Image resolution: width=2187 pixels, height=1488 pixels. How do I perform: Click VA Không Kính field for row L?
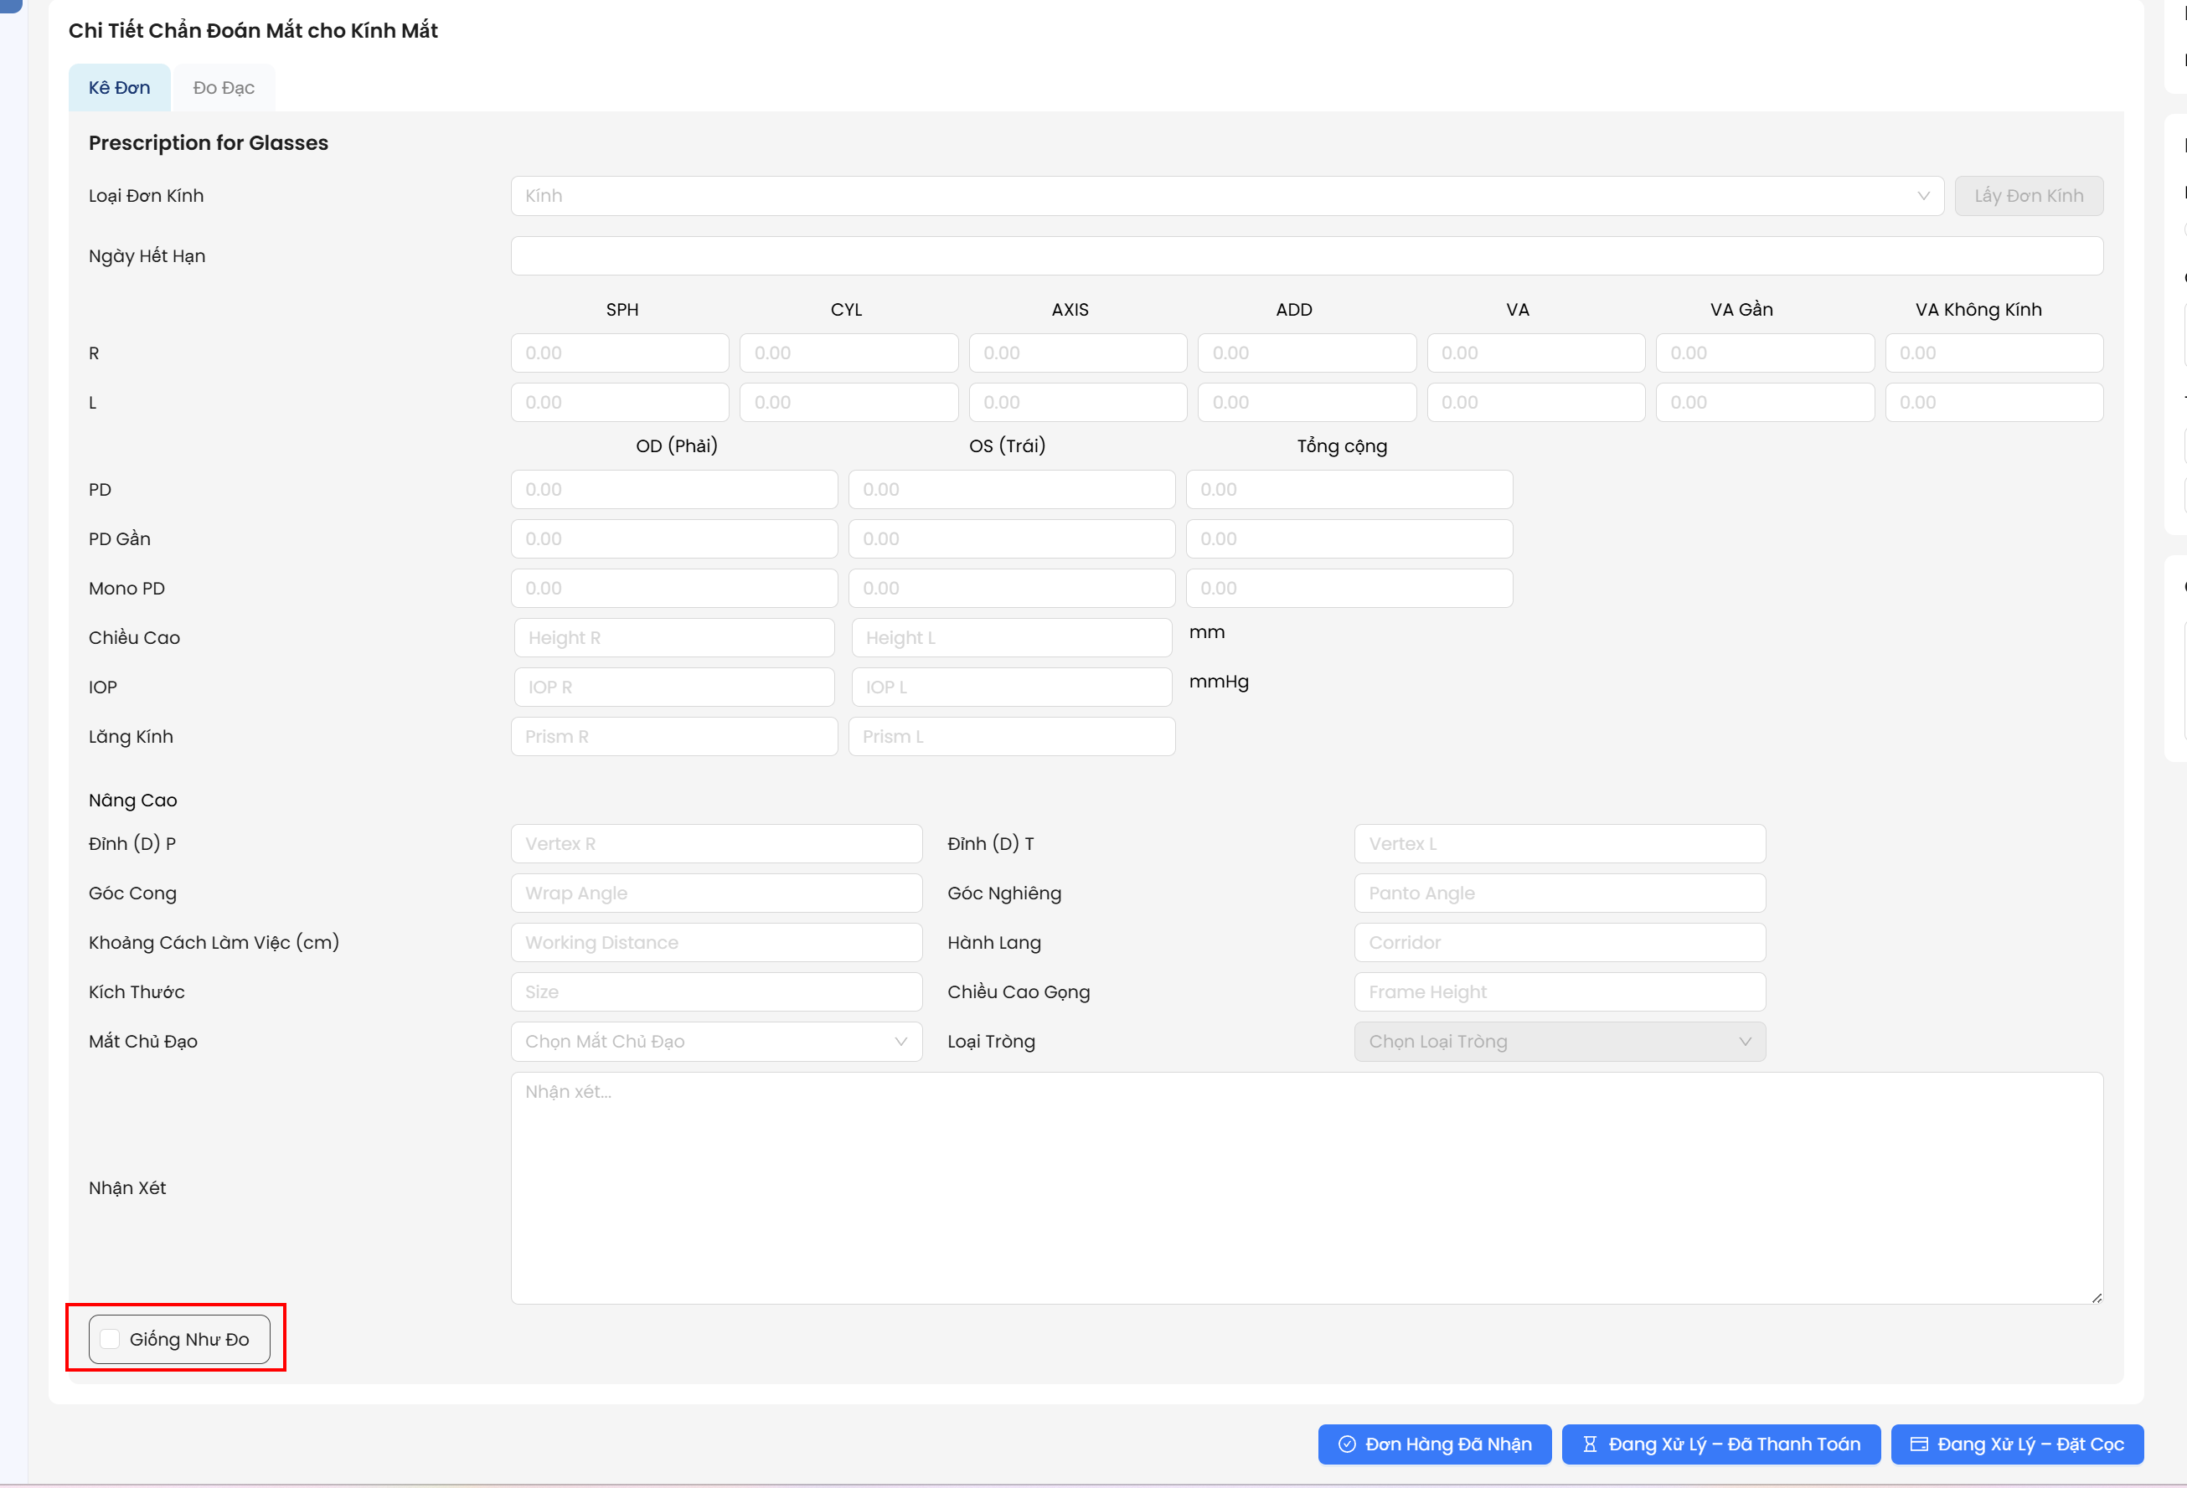[1995, 403]
